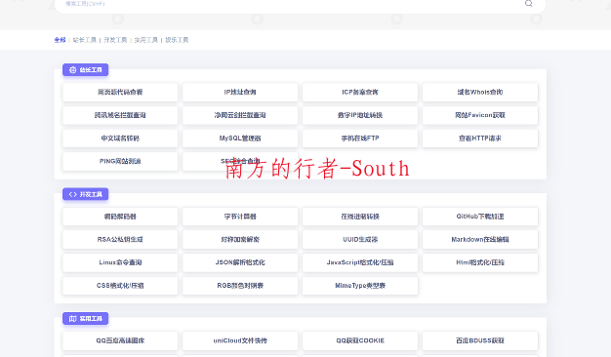The width and height of the screenshot is (611, 357).
Task: Open the 百度BDUSS获取 tool
Action: click(480, 340)
